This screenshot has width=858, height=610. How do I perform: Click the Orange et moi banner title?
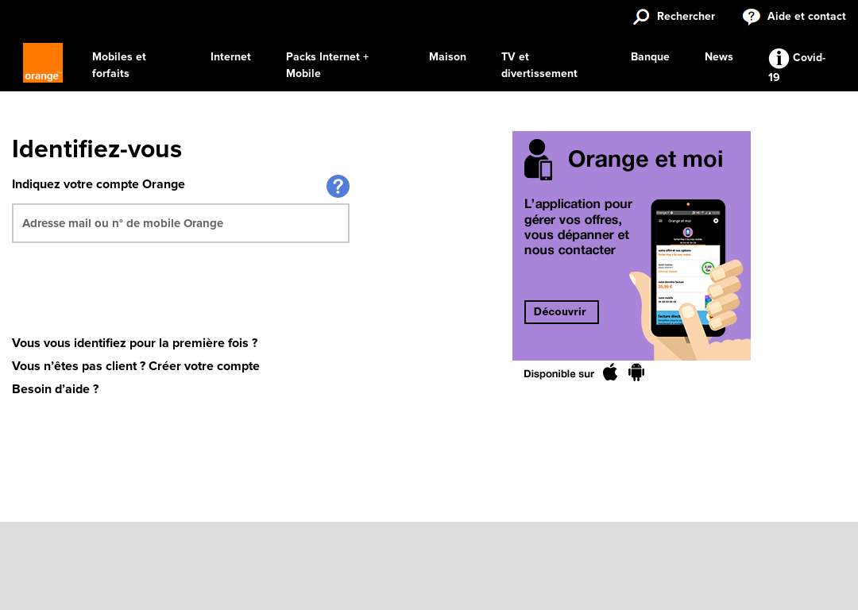(646, 159)
